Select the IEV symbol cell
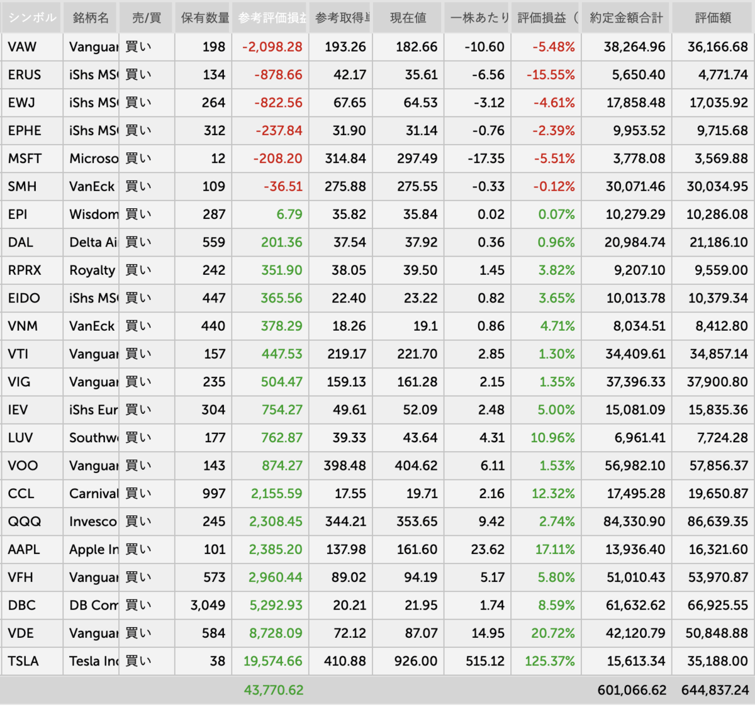The image size is (755, 707). click(x=31, y=410)
